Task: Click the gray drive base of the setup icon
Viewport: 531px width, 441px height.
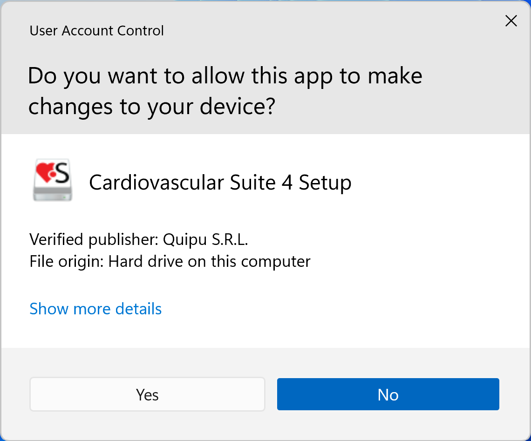Action: 53,193
